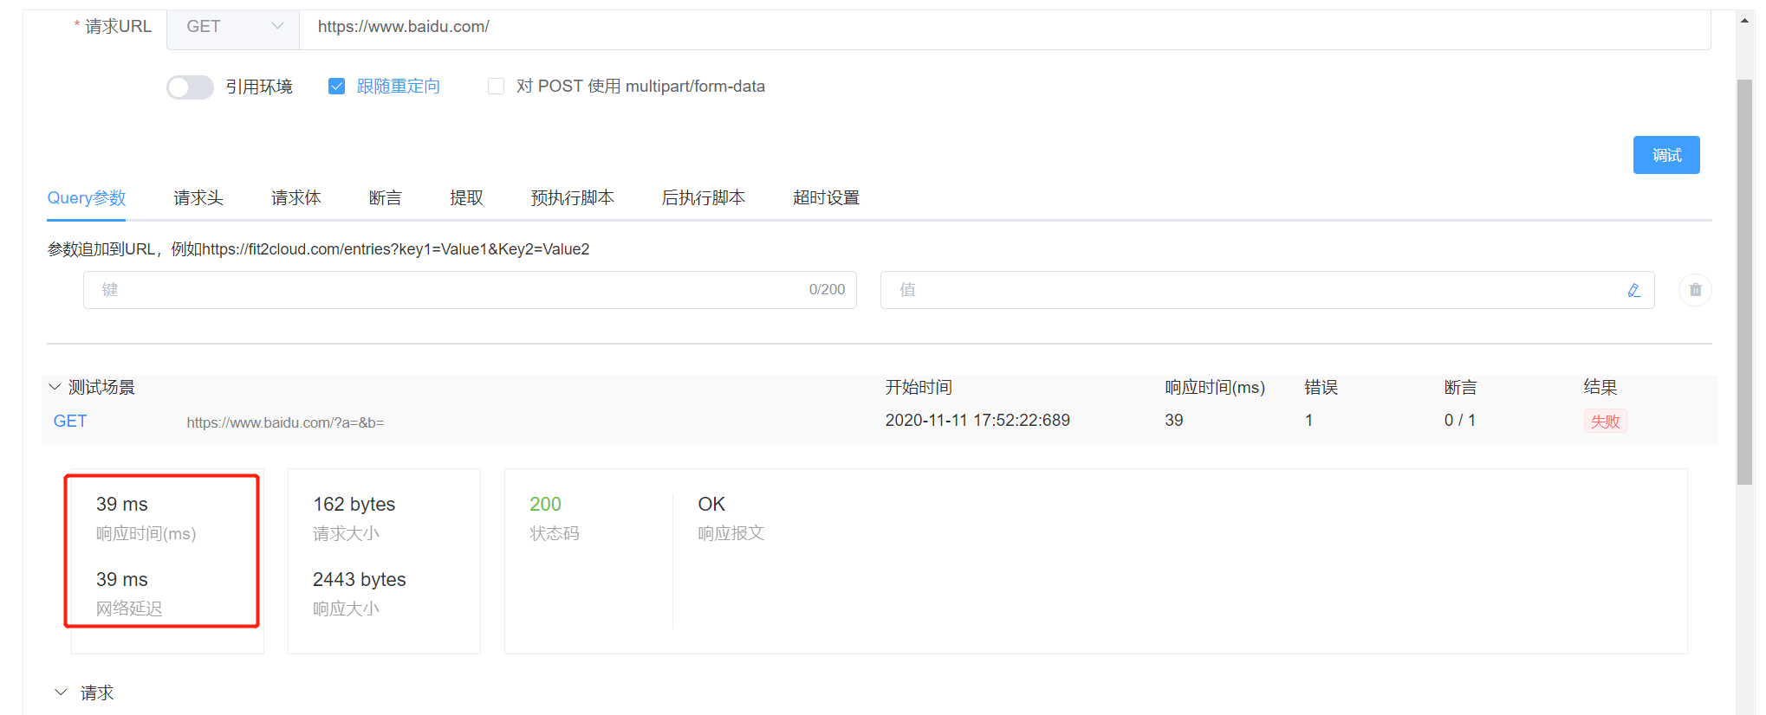
Task: Collapse the 请求 section chevron
Action: coord(61,692)
